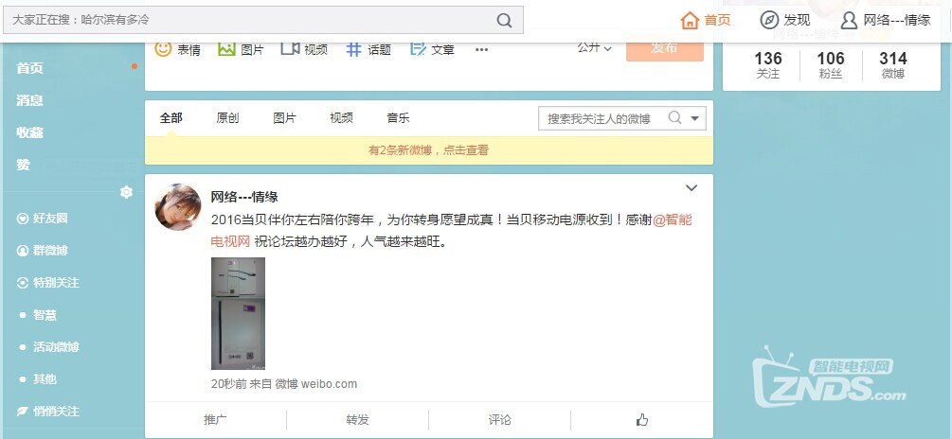
Task: View 136 关注 following count
Action: pos(768,65)
